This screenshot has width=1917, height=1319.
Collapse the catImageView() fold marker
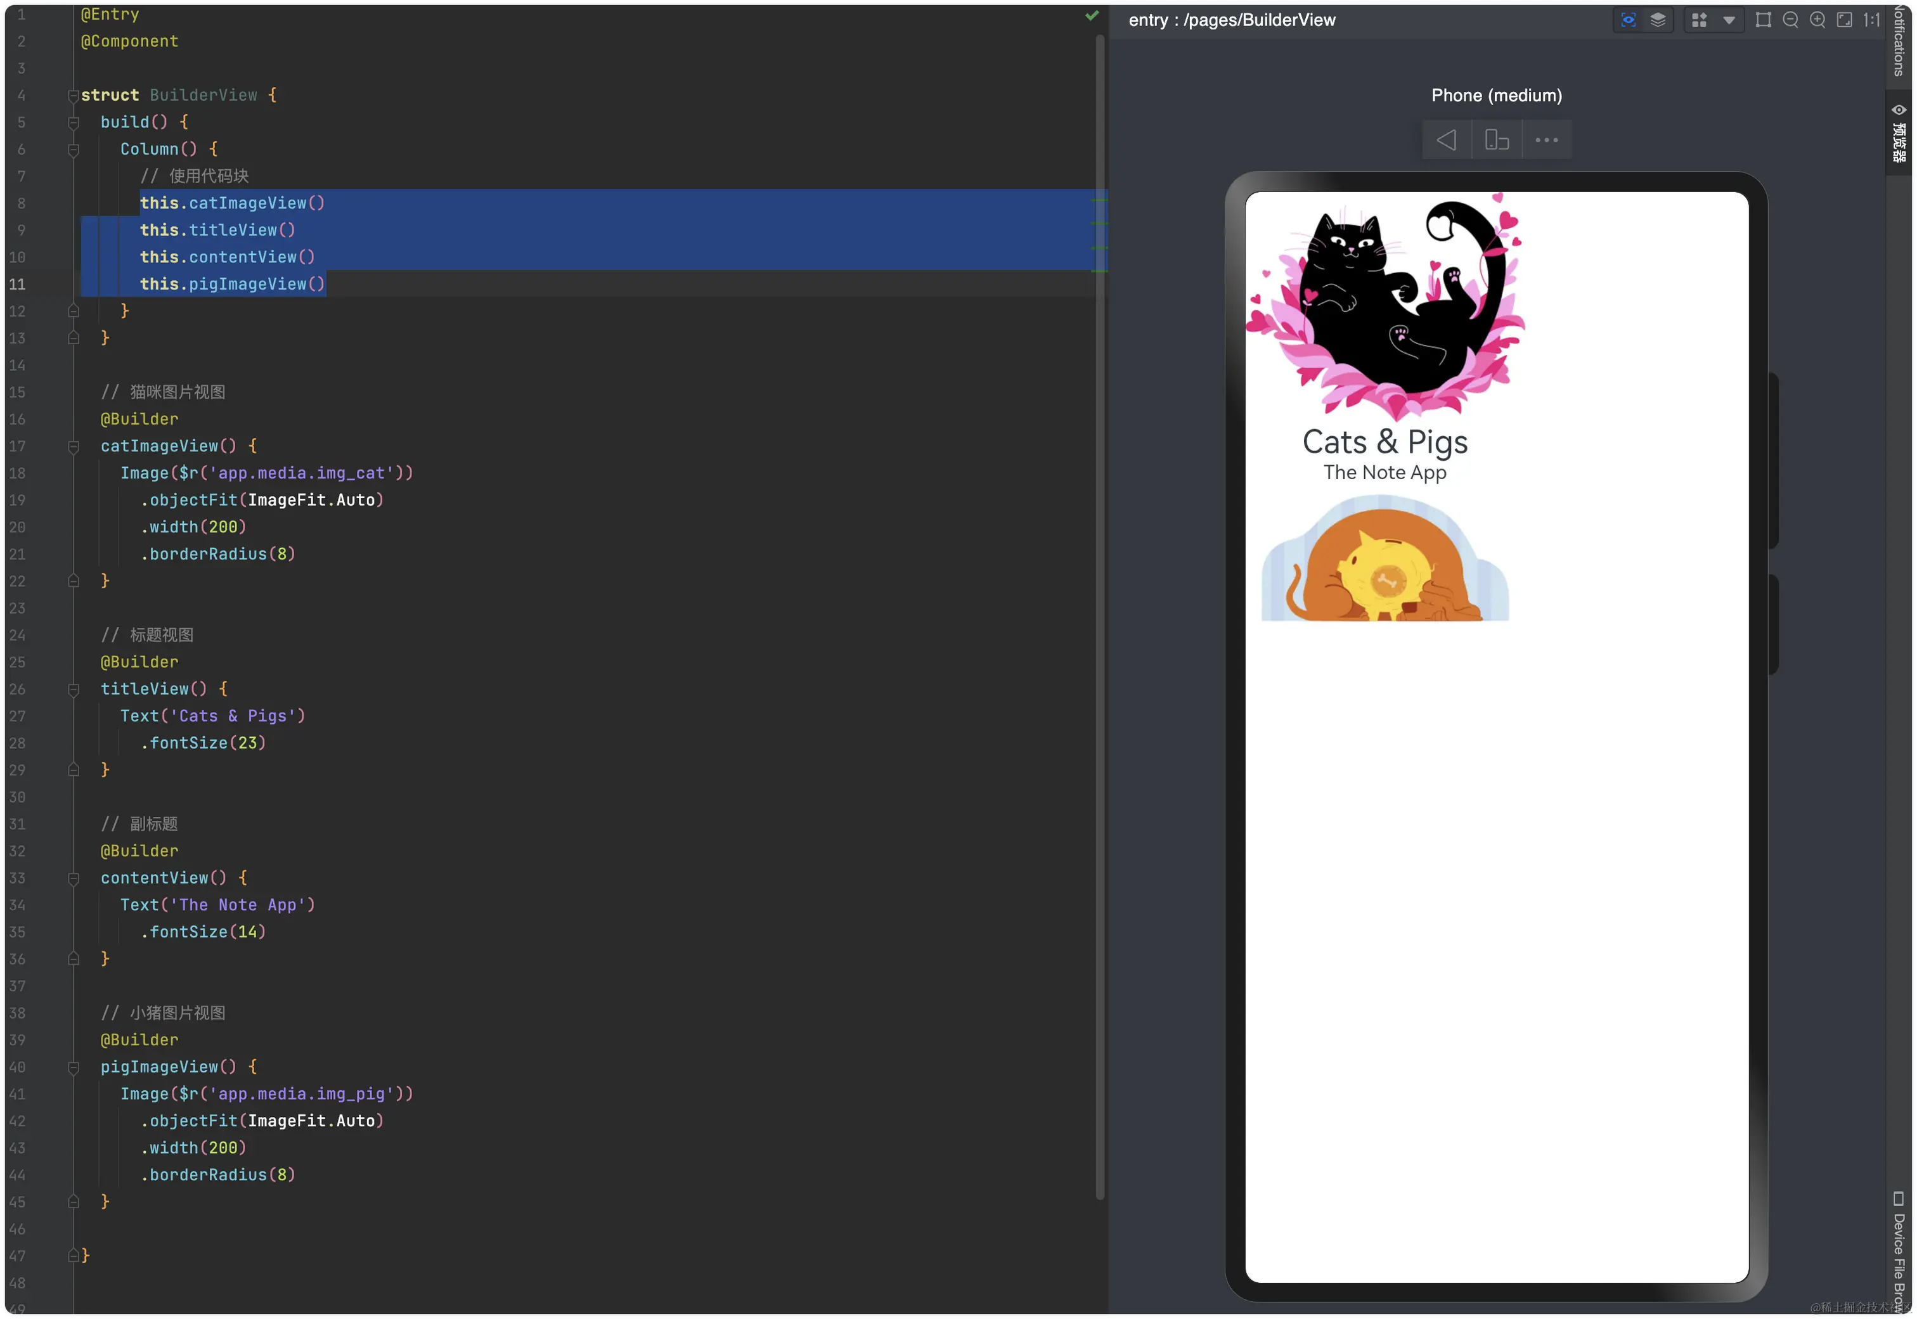pyautogui.click(x=73, y=446)
